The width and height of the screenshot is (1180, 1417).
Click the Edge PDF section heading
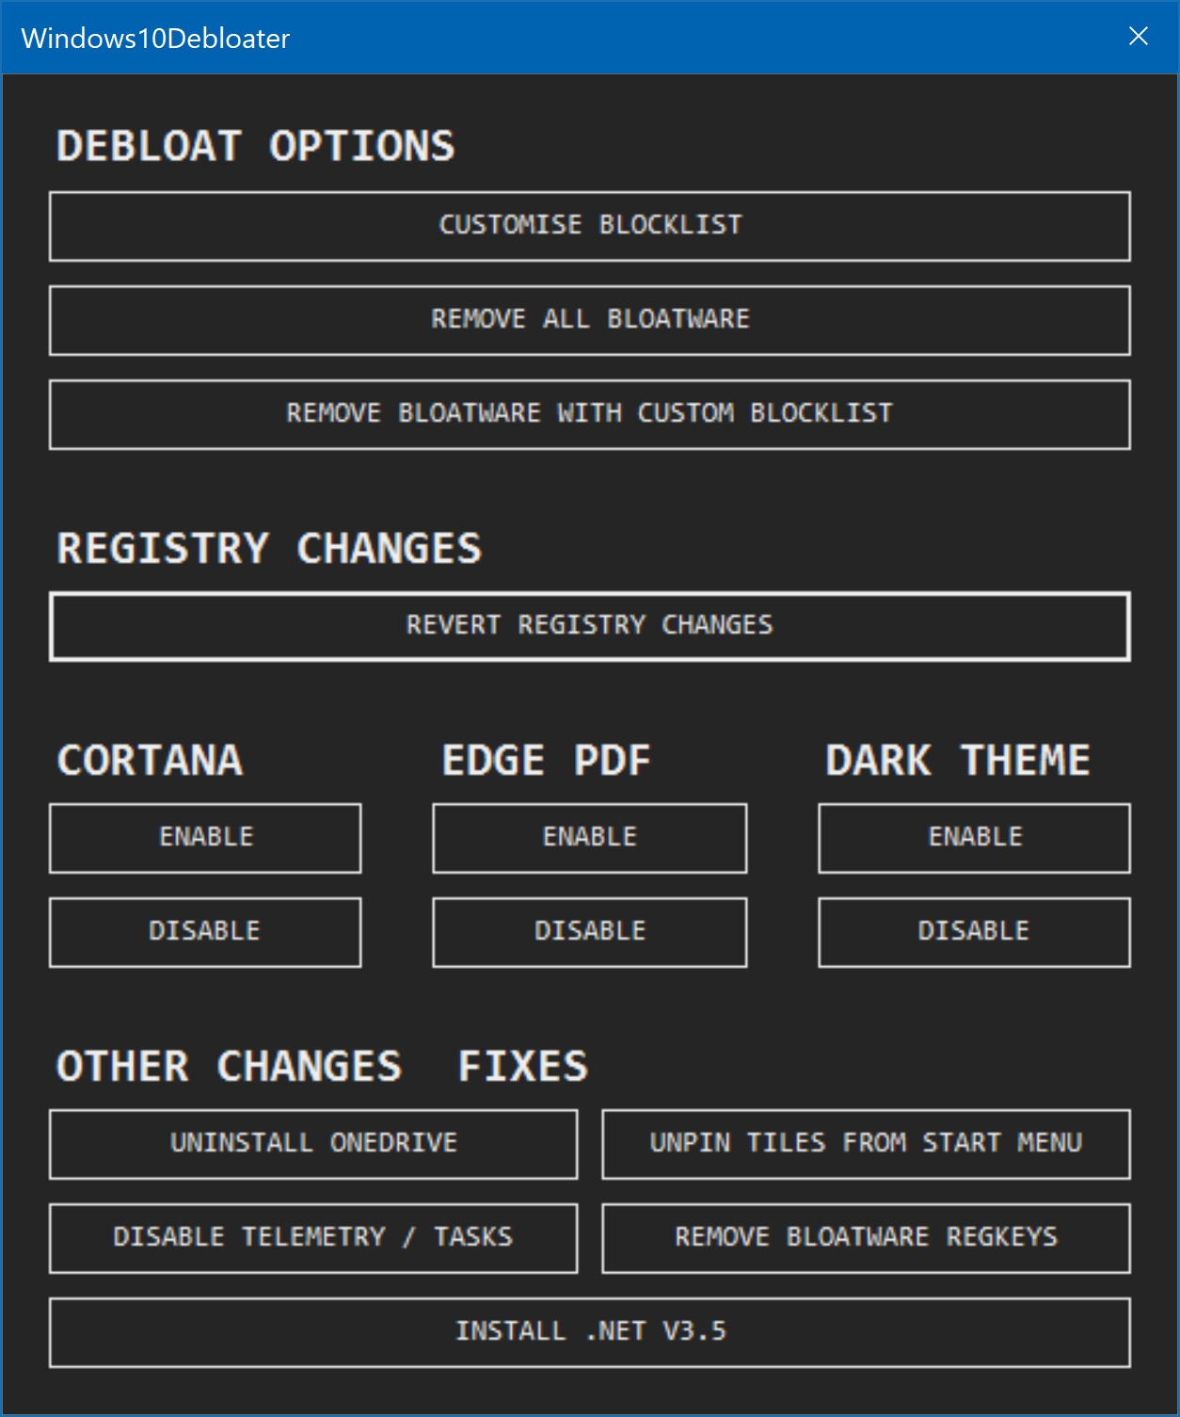(x=546, y=761)
